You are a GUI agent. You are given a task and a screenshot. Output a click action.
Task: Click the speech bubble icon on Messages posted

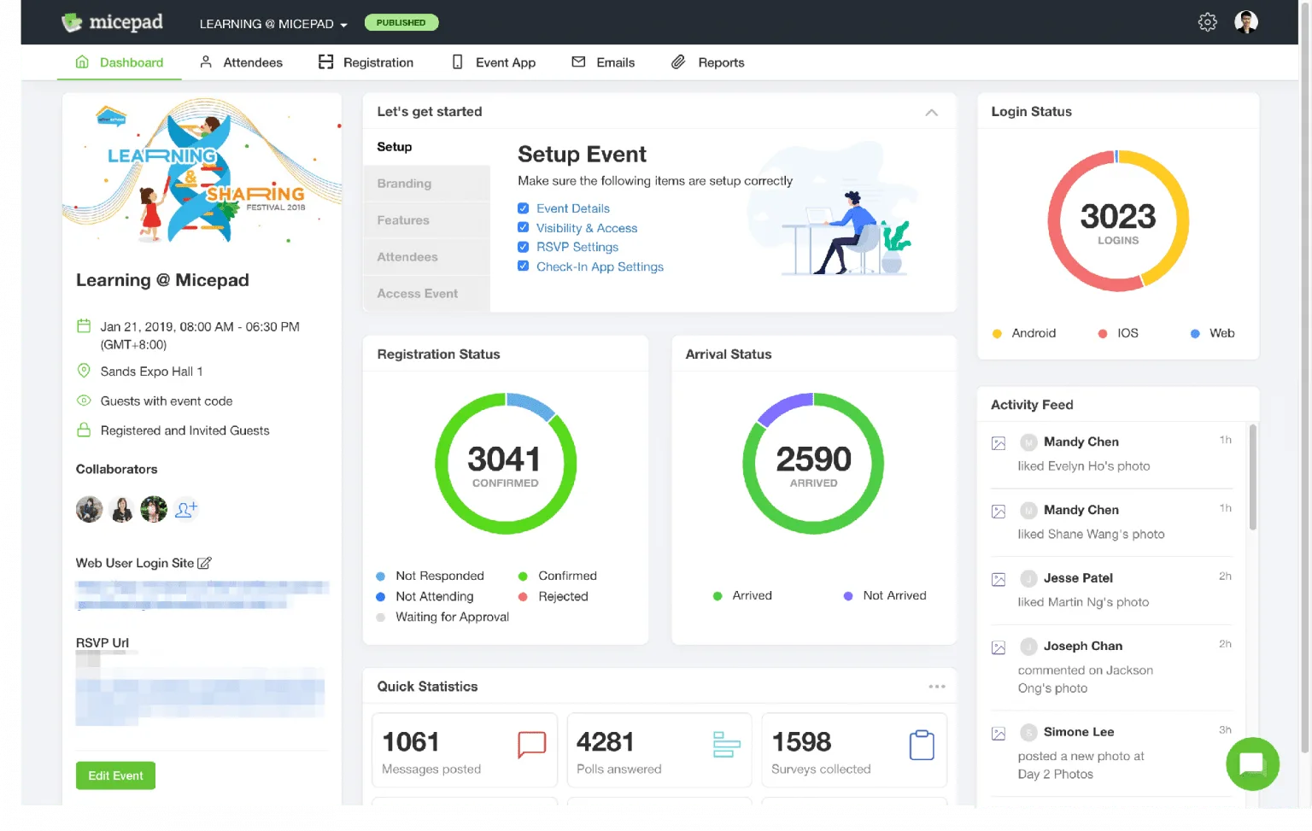click(531, 745)
